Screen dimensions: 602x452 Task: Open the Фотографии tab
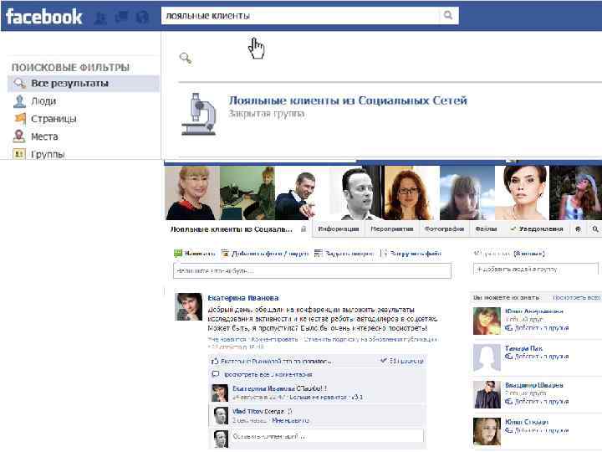click(x=444, y=229)
